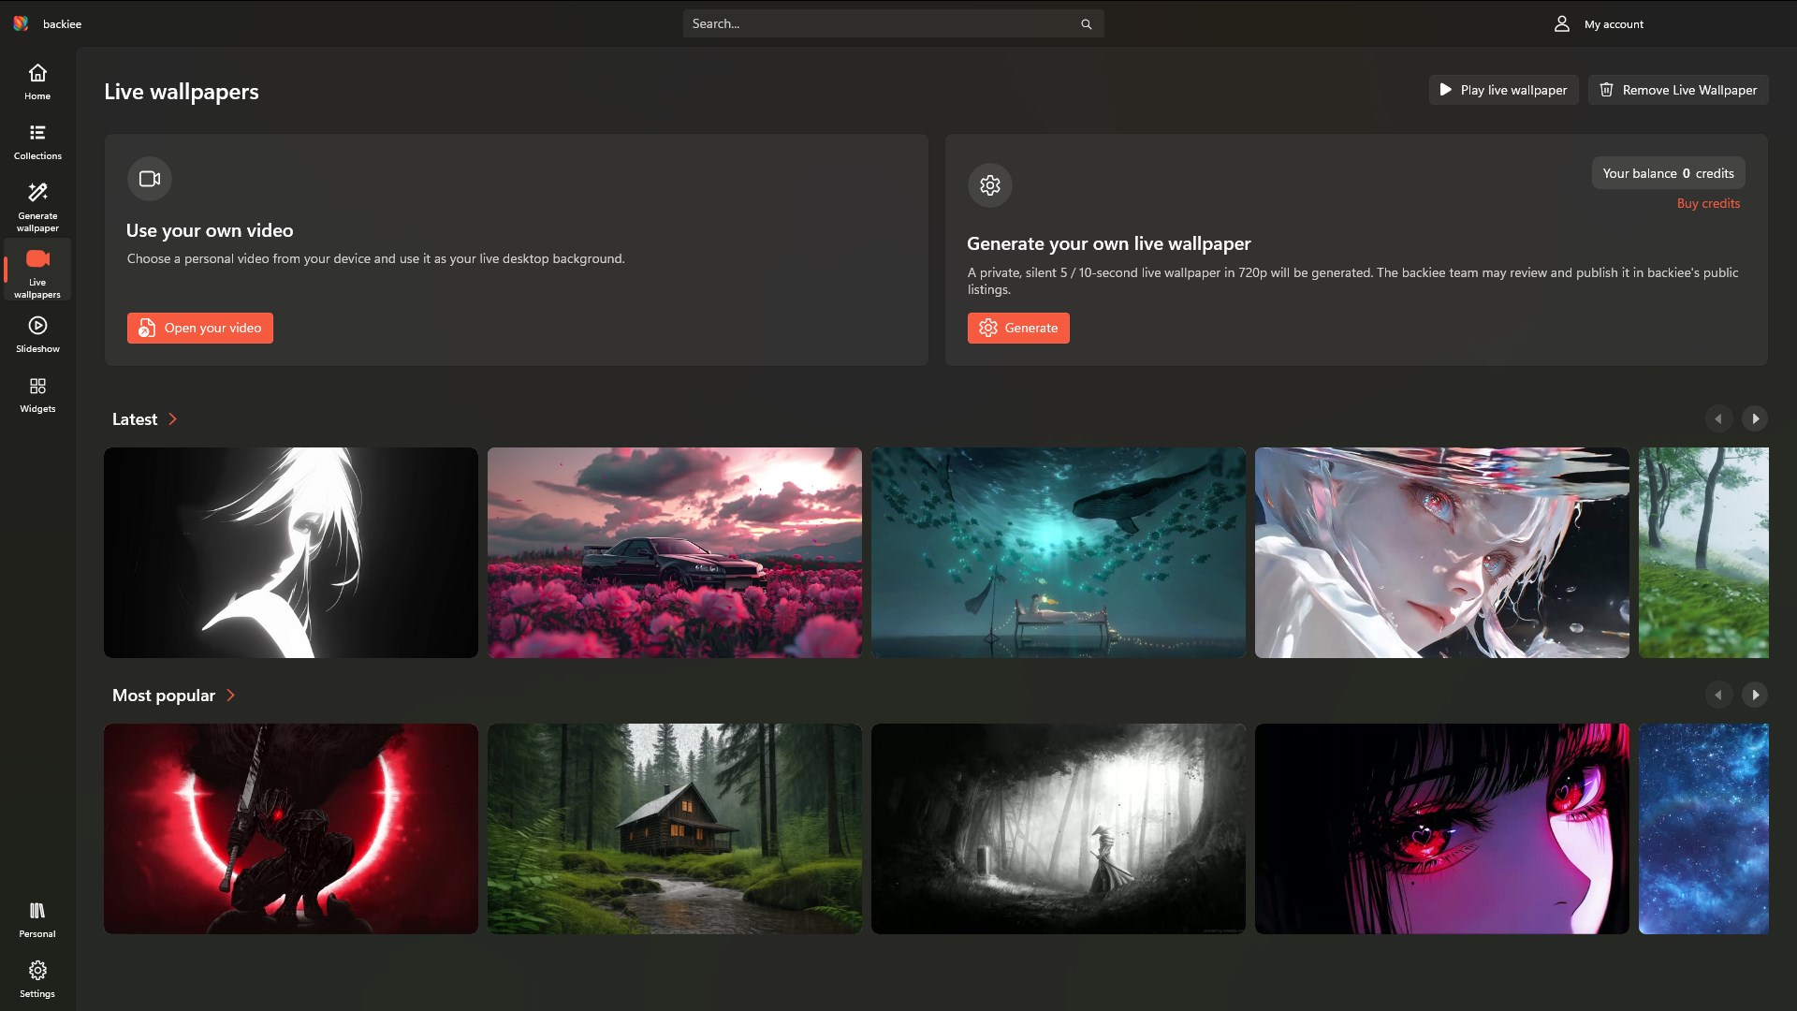Open the red eclipse swordsman wallpaper
The image size is (1797, 1011).
coord(291,828)
